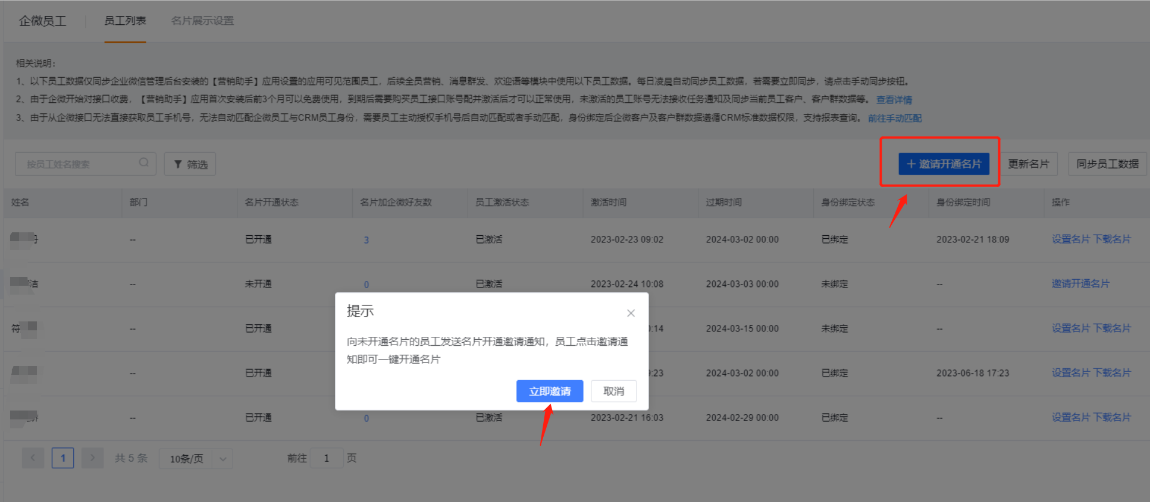The width and height of the screenshot is (1150, 502).
Task: Click 设置名片 in row bound 2023-02-21 18:09
Action: point(1070,239)
